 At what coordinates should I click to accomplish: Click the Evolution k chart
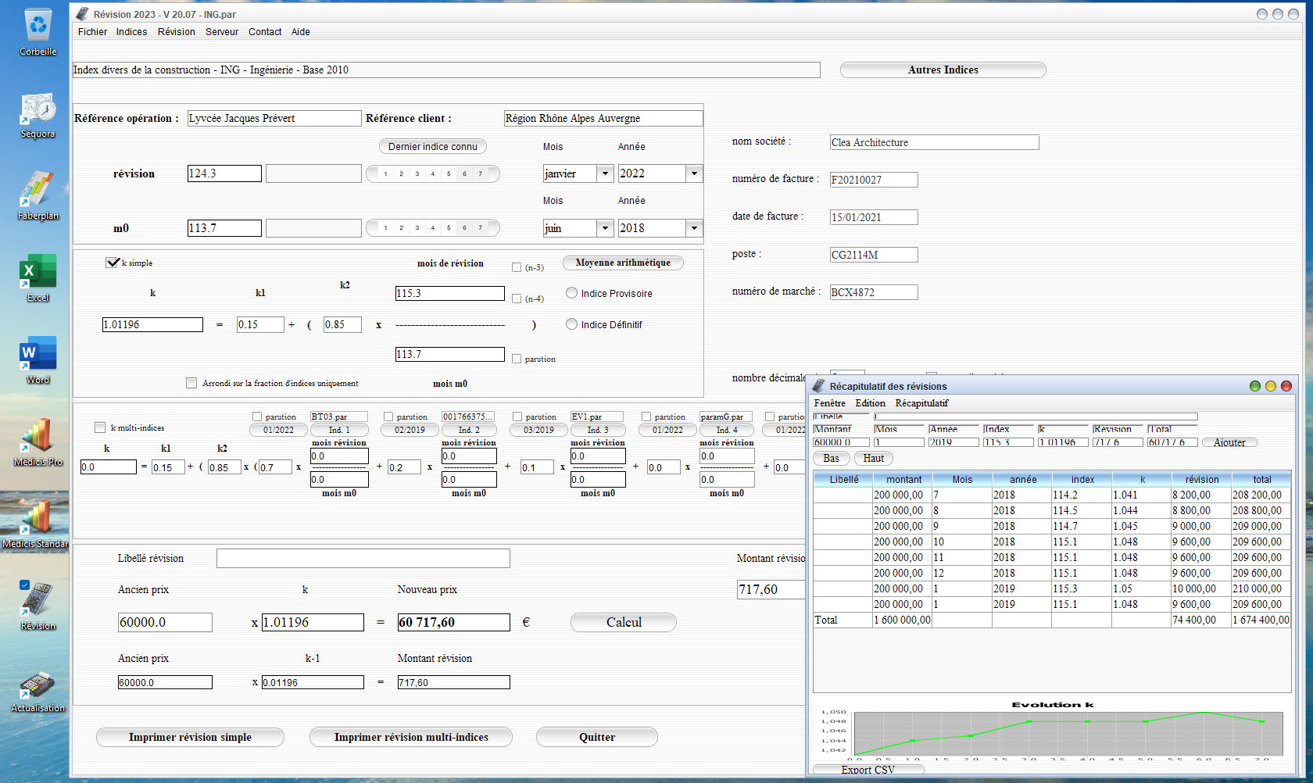(1052, 730)
